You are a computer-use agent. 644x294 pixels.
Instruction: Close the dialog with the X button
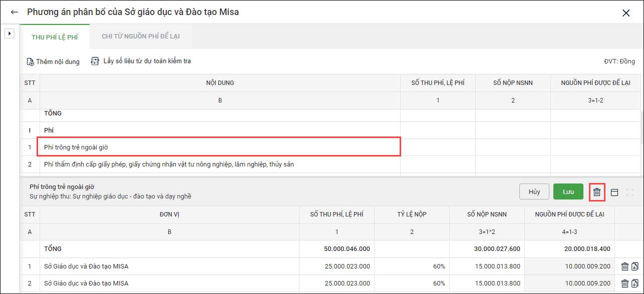[x=625, y=13]
